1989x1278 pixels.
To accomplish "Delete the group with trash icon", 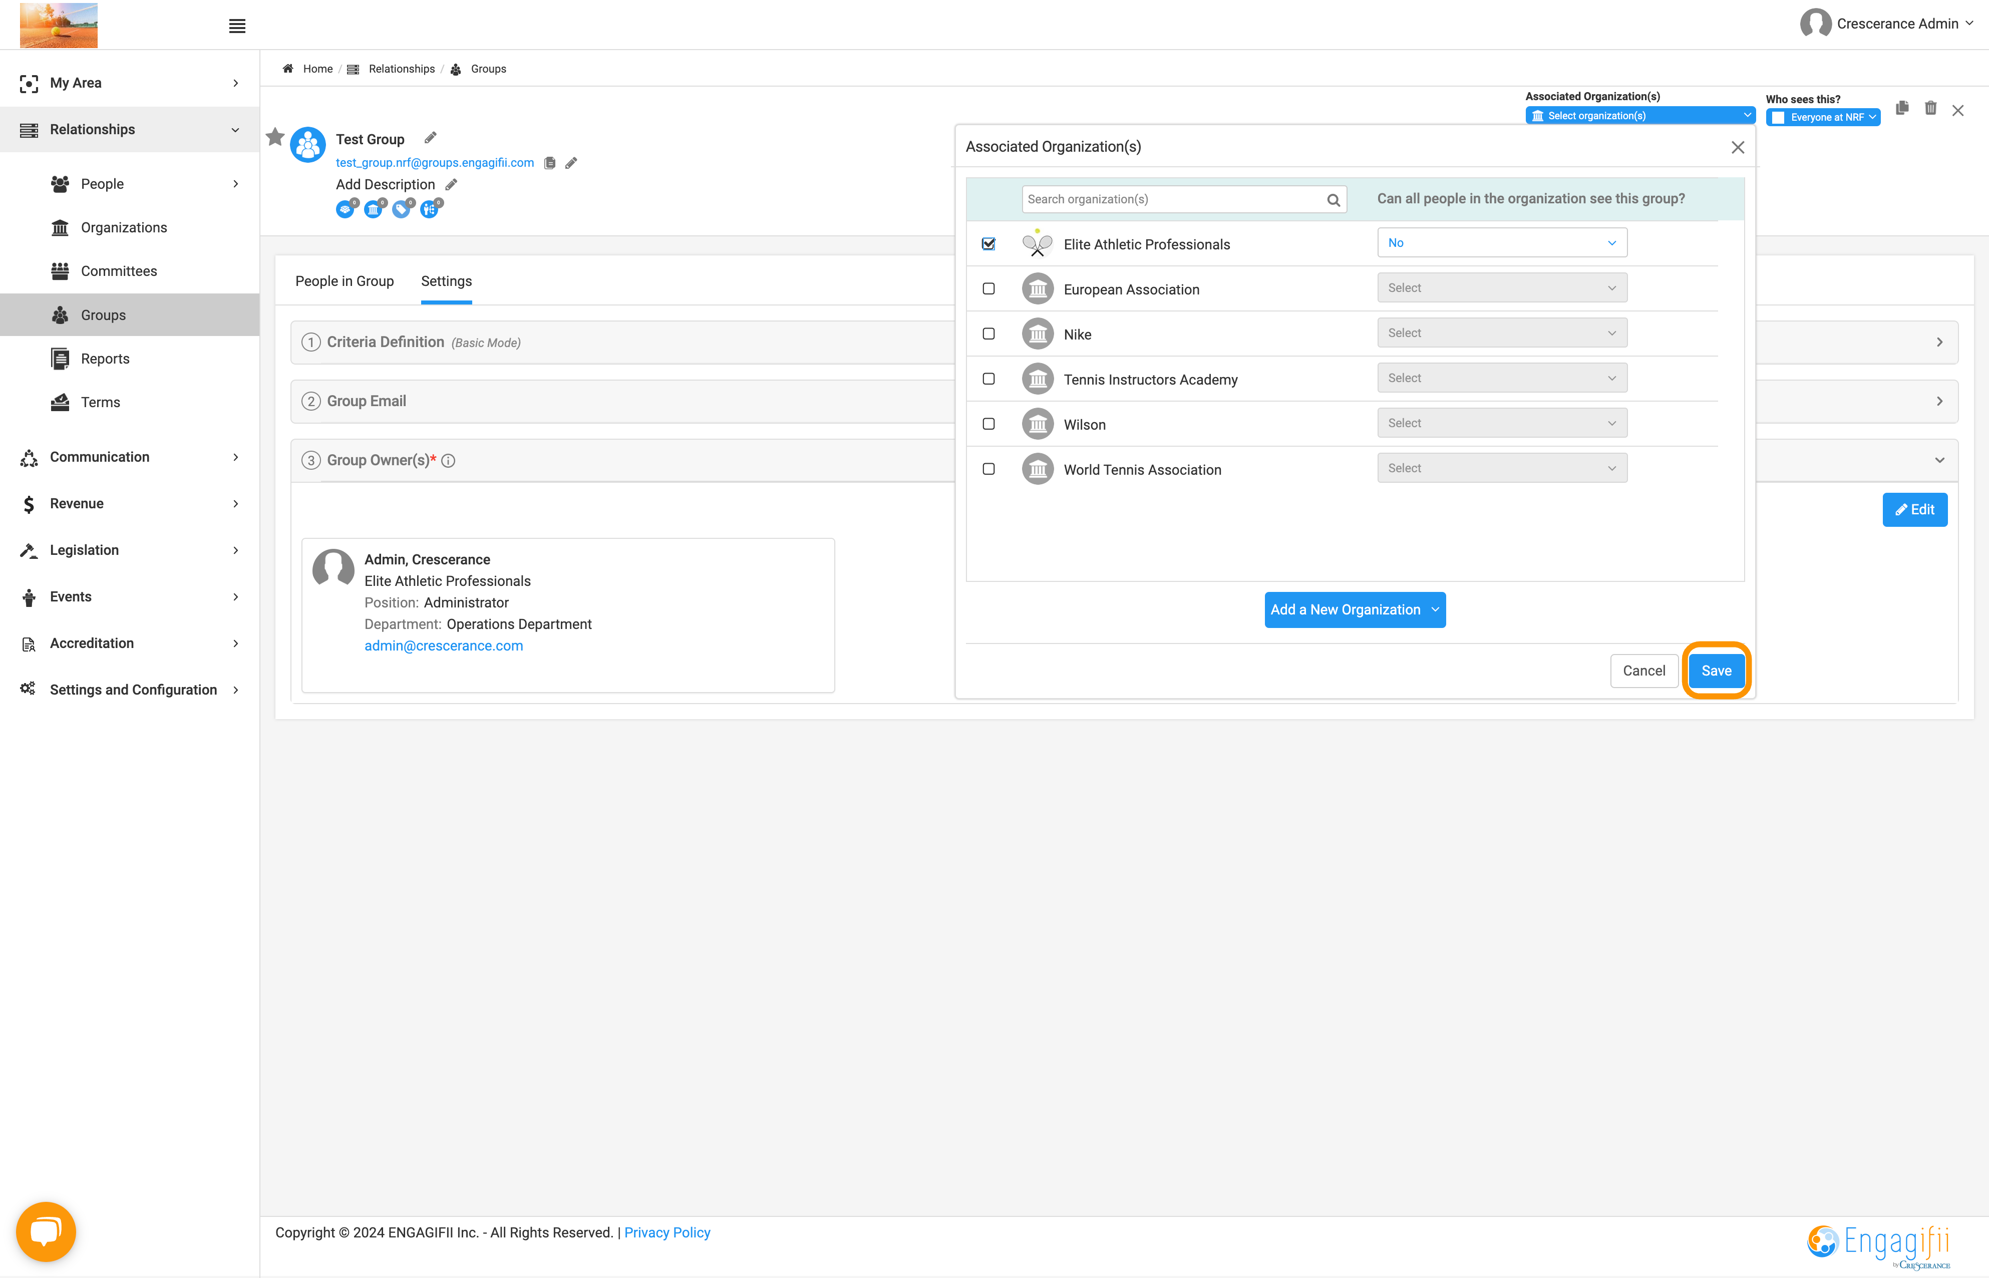I will point(1931,108).
